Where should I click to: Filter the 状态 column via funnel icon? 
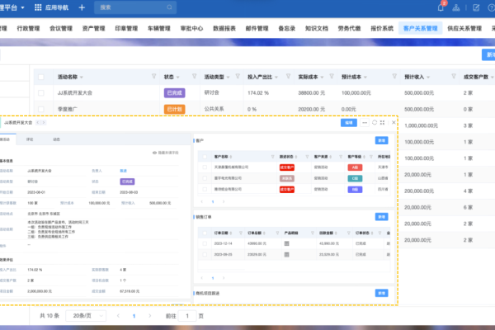click(194, 77)
